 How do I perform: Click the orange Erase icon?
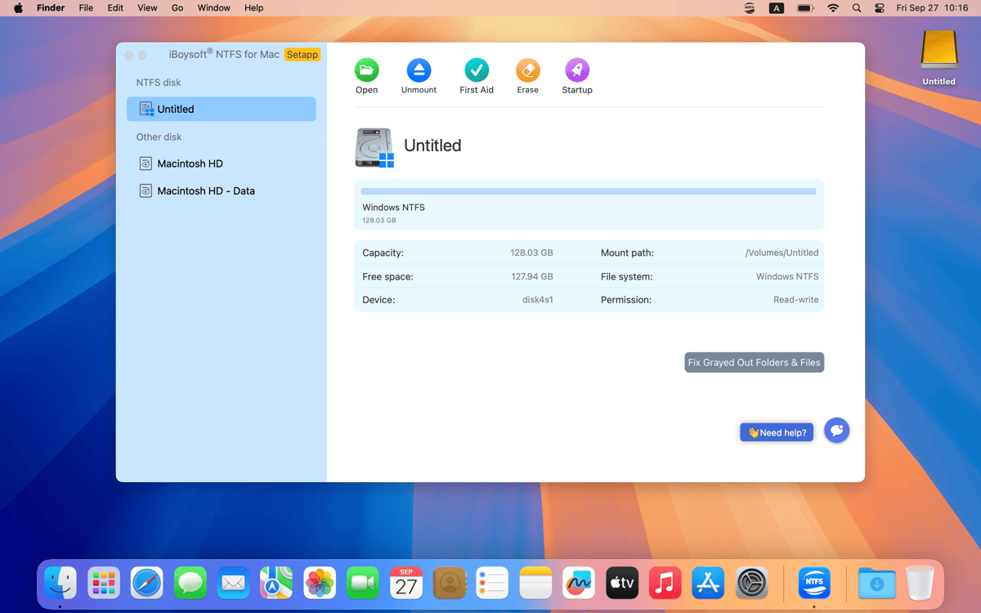tap(527, 70)
